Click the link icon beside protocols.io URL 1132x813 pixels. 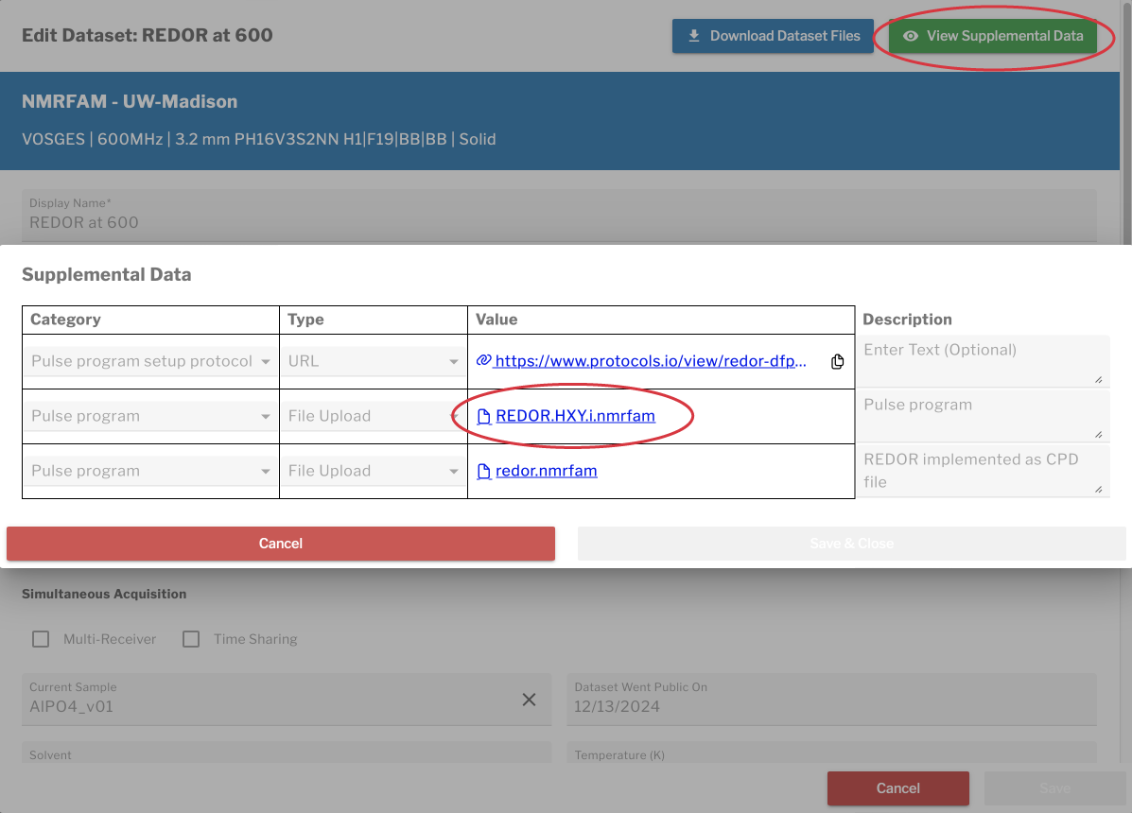[483, 361]
